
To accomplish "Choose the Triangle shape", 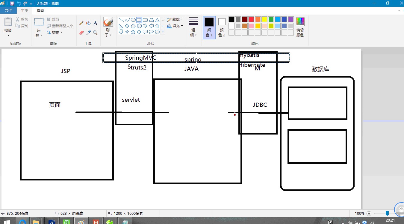I will 157,20.
